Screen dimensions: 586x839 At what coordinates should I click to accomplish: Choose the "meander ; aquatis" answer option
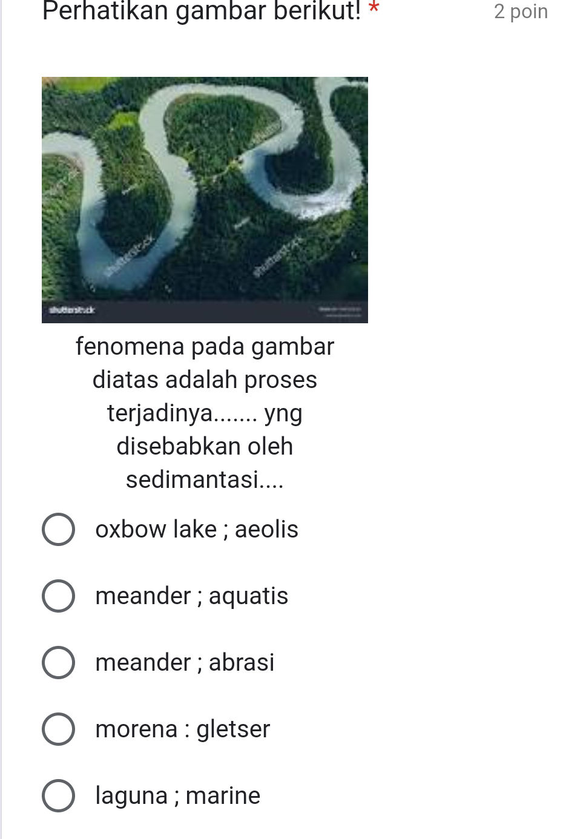(58, 596)
